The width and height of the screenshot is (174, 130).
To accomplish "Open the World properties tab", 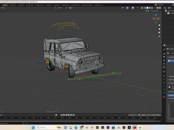I will pos(164,67).
